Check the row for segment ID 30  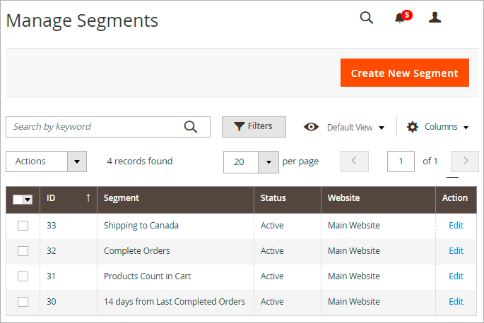click(x=23, y=302)
